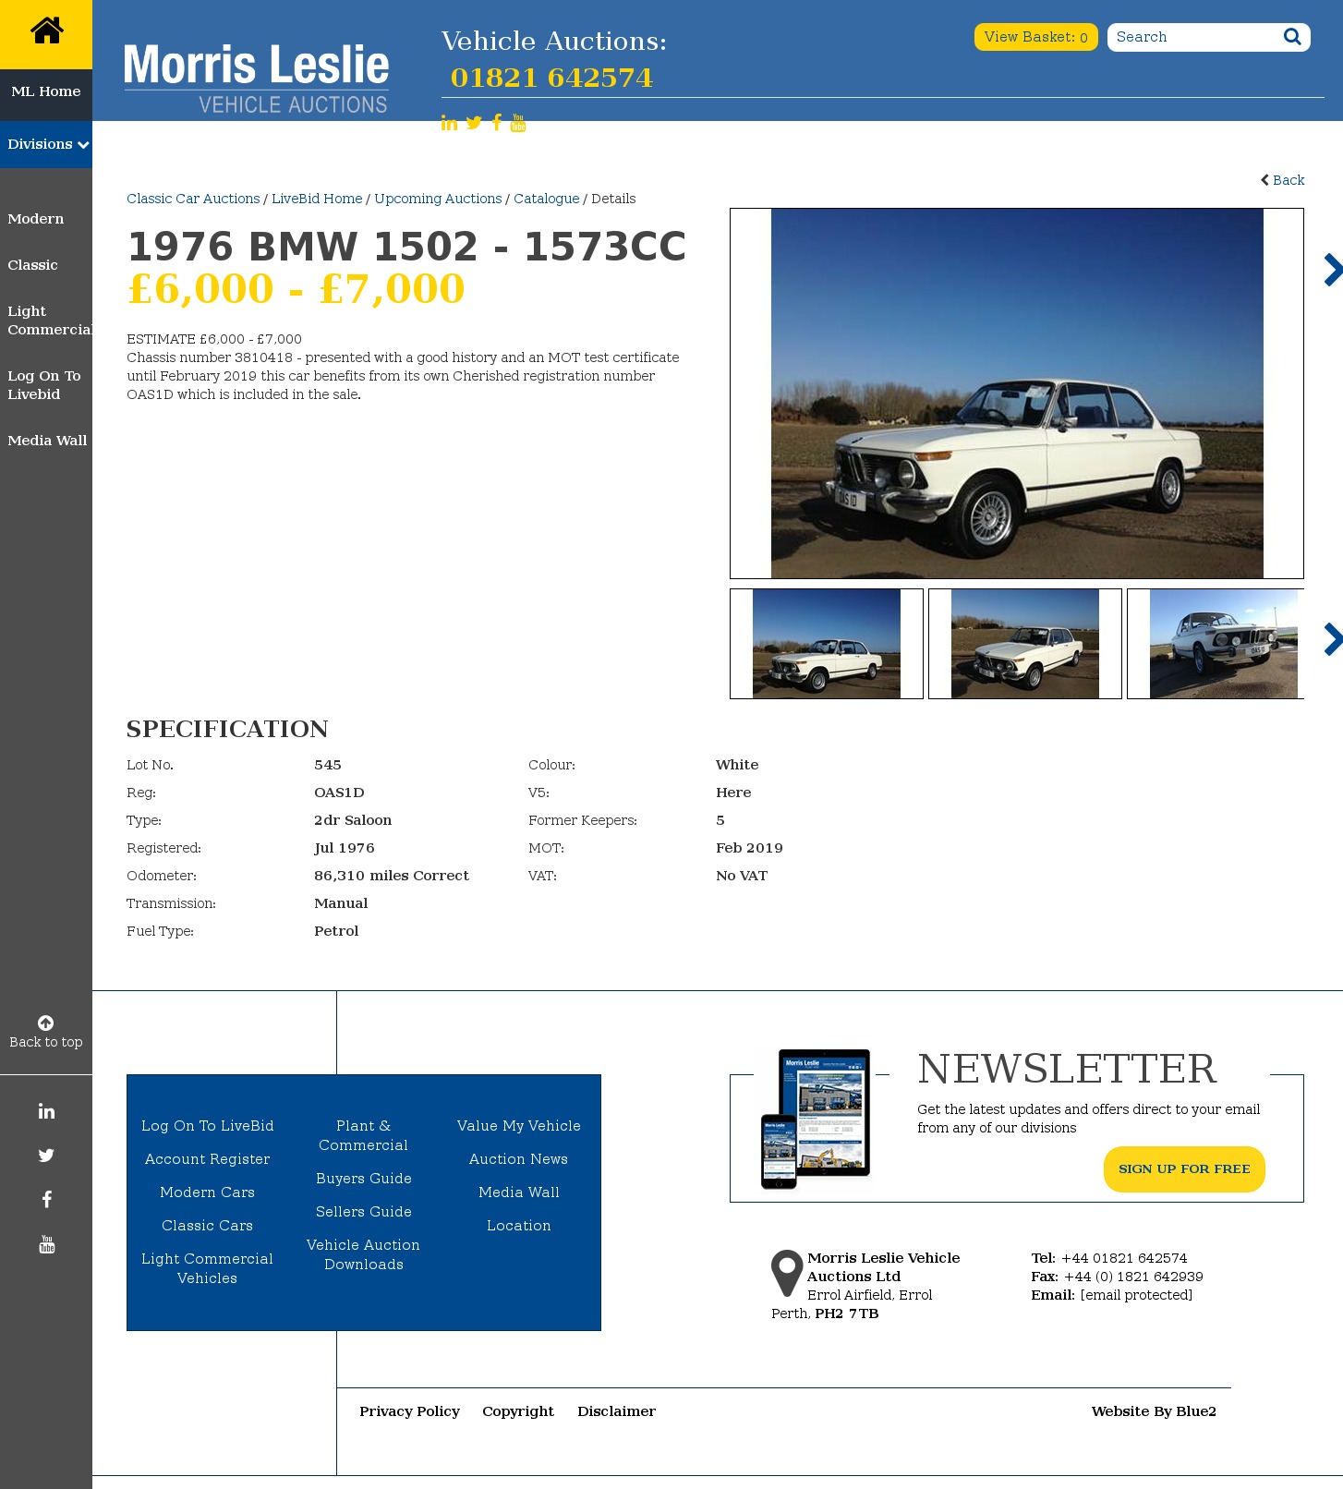
Task: Select Modern in sidebar menu
Action: point(36,219)
